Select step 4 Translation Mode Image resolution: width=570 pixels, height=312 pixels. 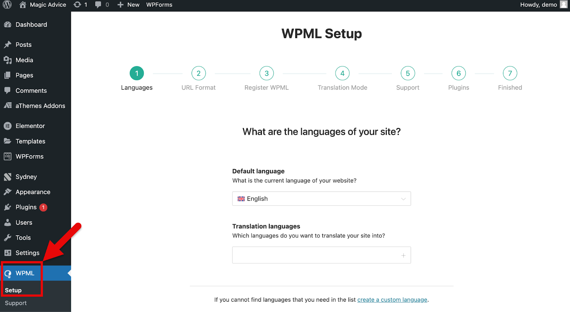tap(342, 73)
